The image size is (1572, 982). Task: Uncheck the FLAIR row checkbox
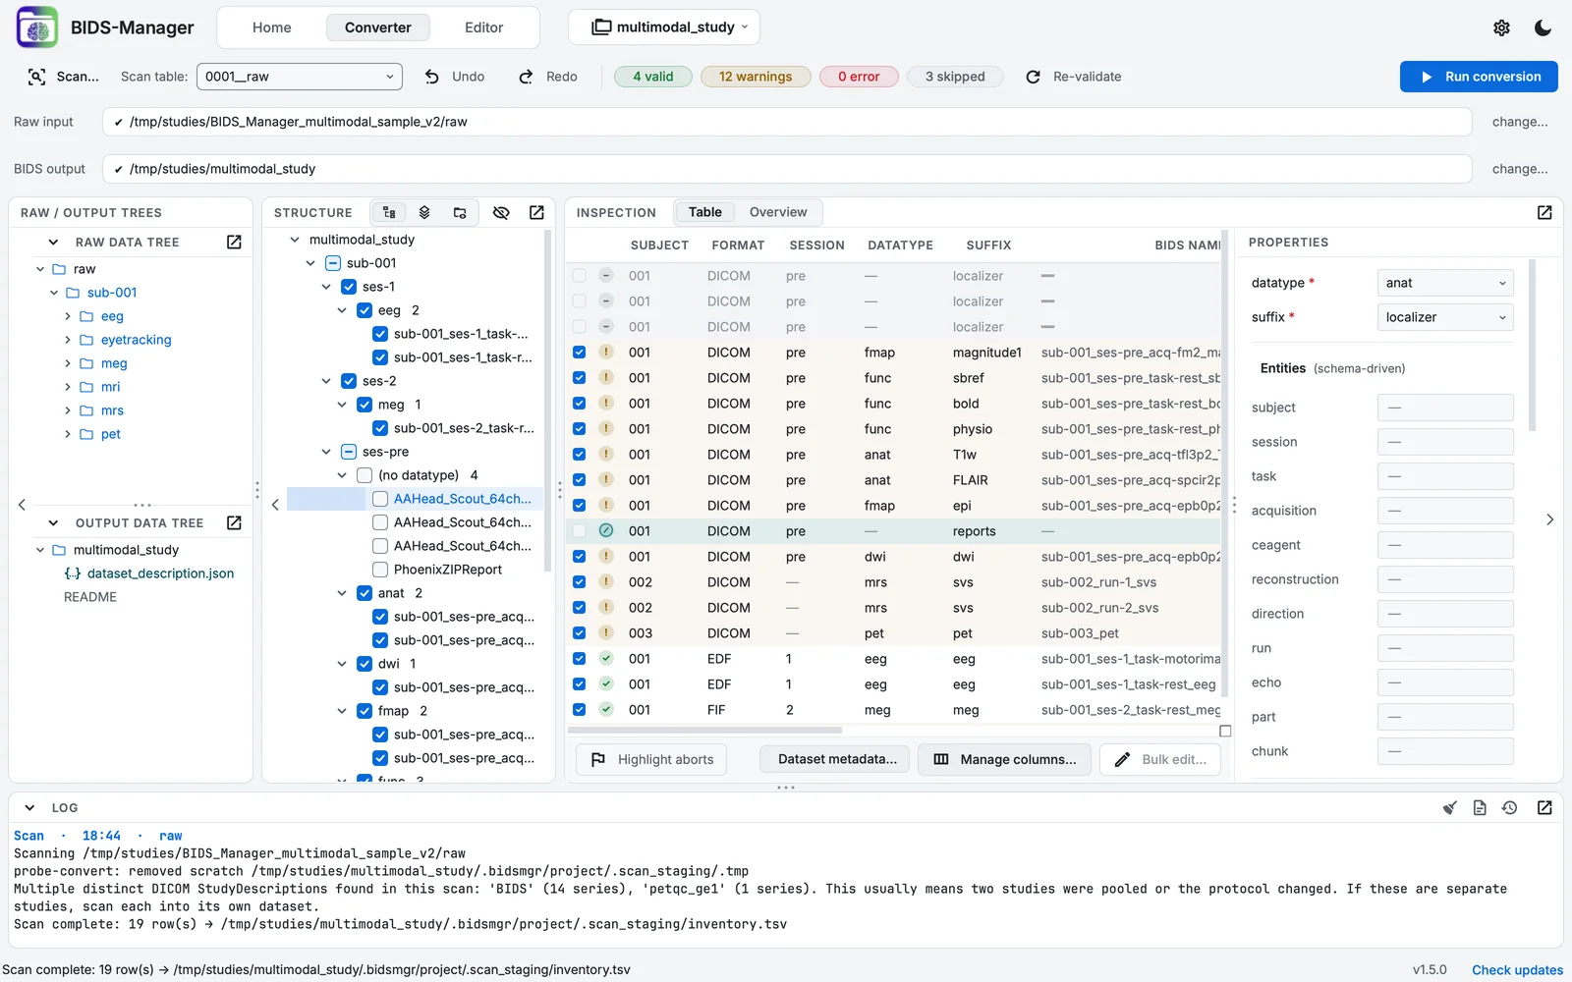[579, 479]
